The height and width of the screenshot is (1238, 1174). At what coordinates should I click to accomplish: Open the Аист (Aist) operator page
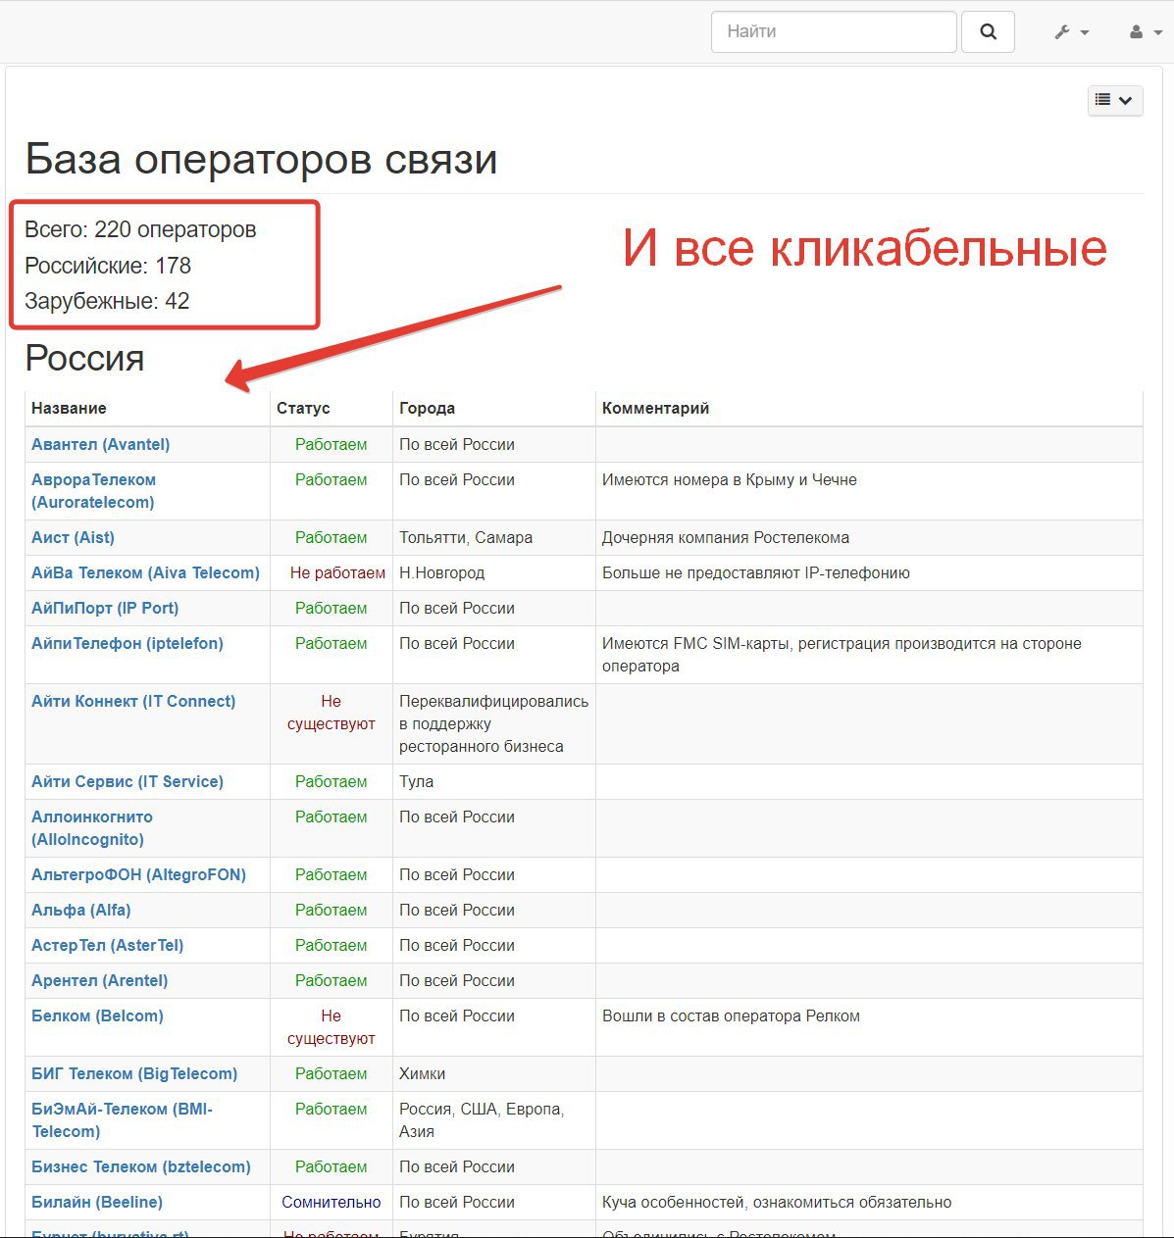click(73, 537)
